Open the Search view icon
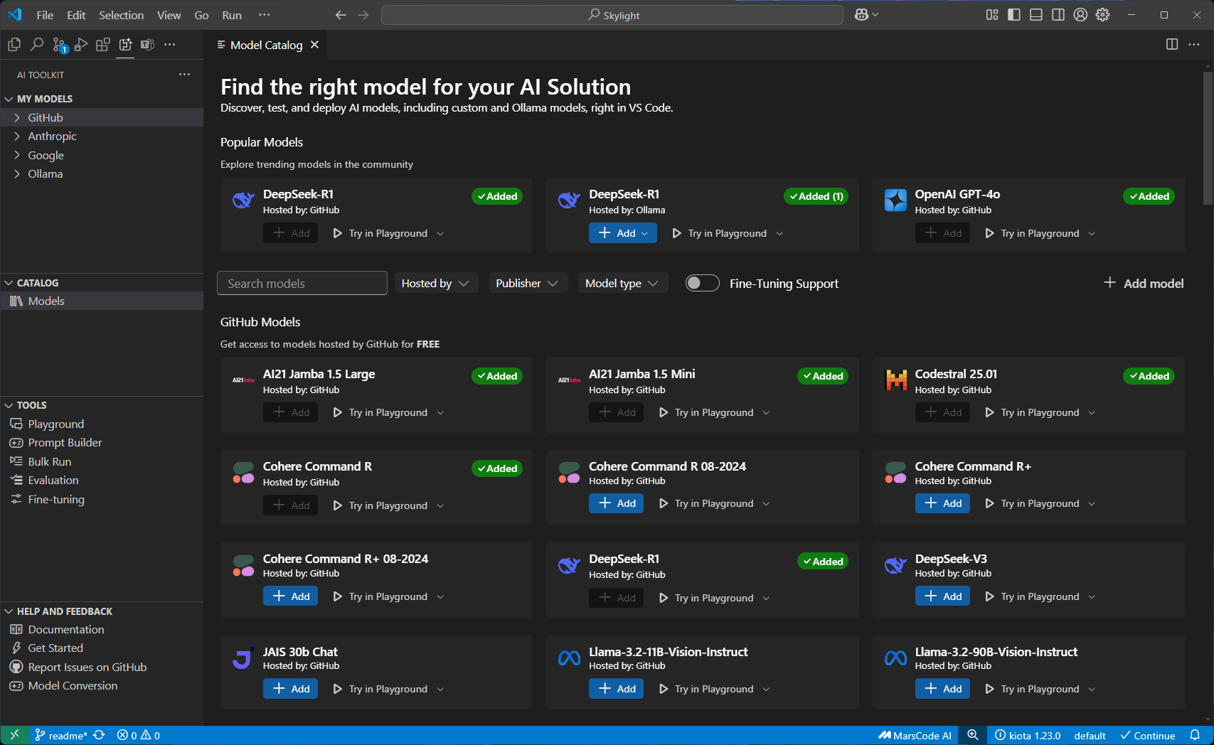 pyautogui.click(x=37, y=45)
